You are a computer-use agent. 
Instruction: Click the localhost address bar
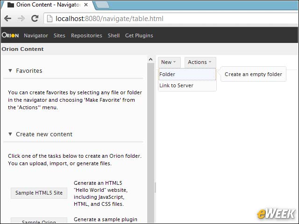pyautogui.click(x=171, y=19)
